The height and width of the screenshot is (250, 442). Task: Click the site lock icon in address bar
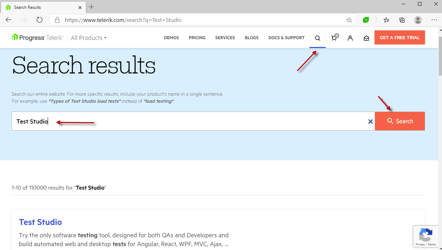[57, 20]
